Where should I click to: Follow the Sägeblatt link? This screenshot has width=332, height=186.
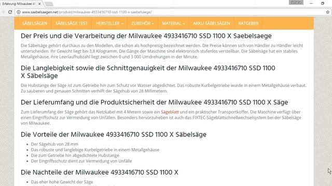pos(170,112)
